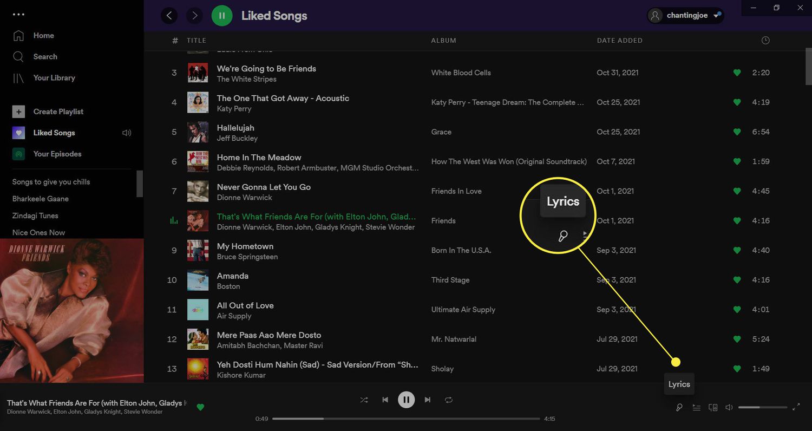The width and height of the screenshot is (812, 431).
Task: Mute the volume speaker icon
Action: [x=729, y=407]
